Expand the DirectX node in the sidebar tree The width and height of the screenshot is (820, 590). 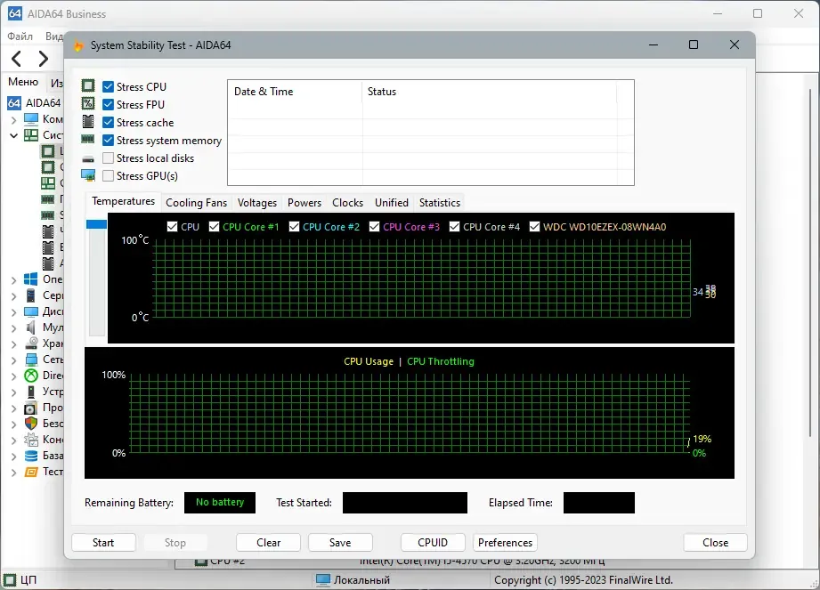click(13, 376)
